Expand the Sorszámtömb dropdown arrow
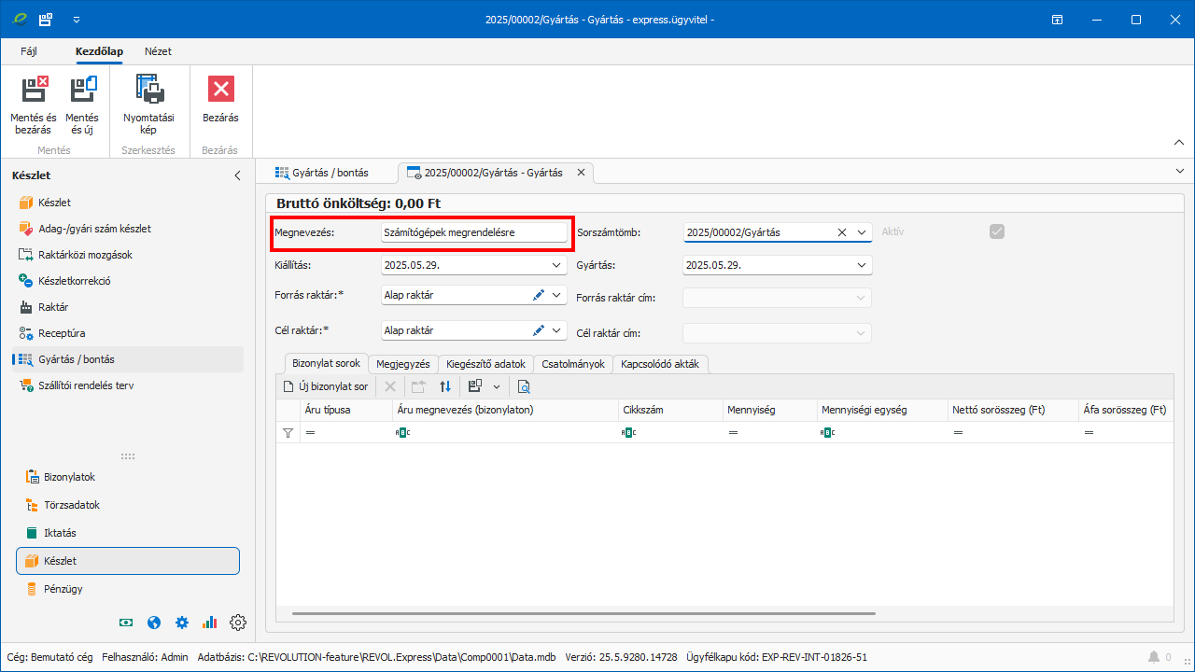This screenshot has width=1195, height=672. click(862, 232)
